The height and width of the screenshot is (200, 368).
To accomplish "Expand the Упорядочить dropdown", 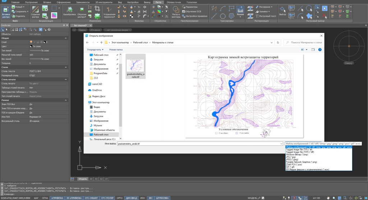I will [95, 50].
